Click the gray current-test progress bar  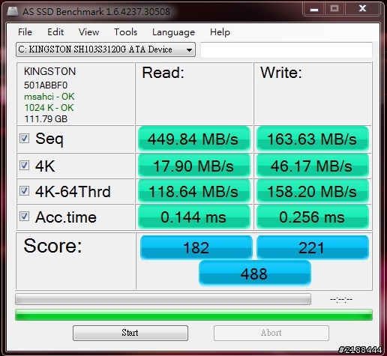click(163, 299)
